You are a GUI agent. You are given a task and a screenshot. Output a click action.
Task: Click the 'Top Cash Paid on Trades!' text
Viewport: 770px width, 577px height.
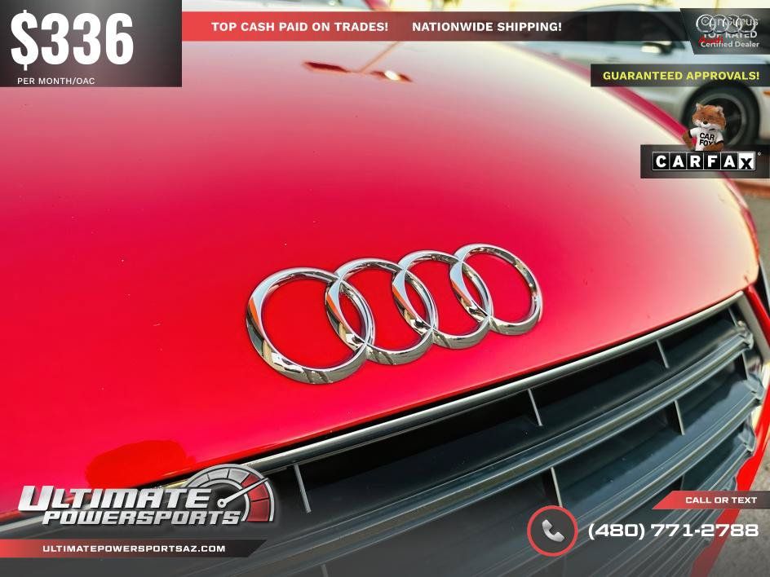299,27
